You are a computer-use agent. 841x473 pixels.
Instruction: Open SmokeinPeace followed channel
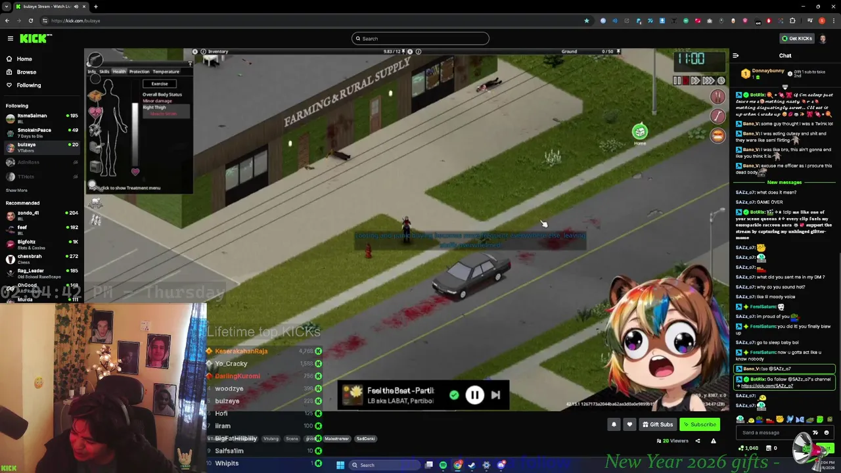(41, 132)
